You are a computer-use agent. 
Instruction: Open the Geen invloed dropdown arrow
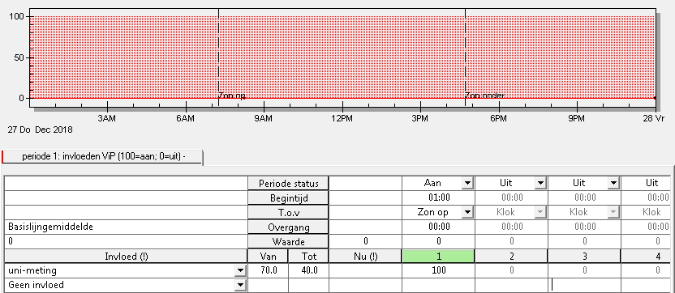tap(239, 284)
